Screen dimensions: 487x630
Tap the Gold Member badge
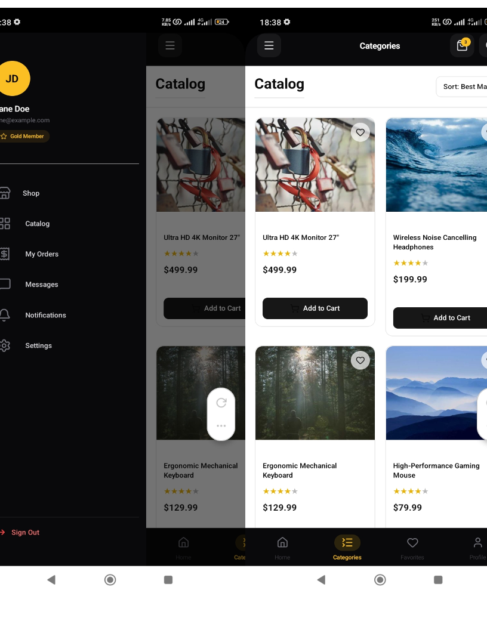pos(25,136)
